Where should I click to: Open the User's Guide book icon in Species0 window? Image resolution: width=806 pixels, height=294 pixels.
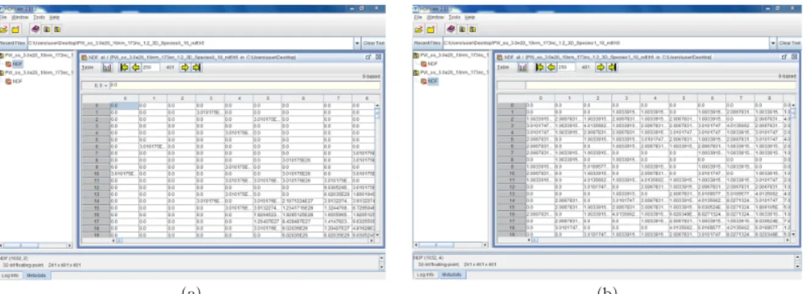tap(35, 29)
